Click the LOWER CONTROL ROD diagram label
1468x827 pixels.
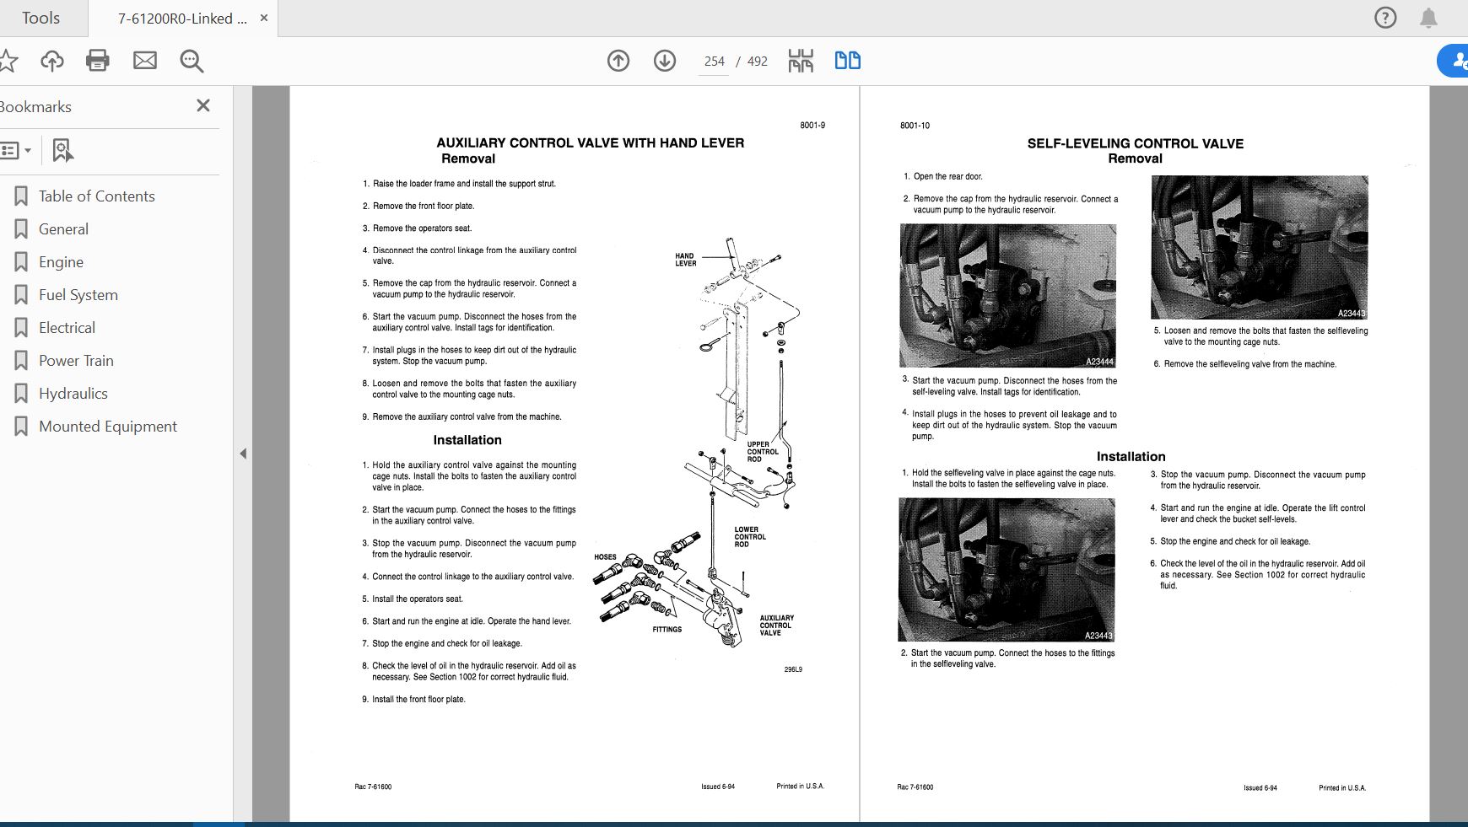coord(750,537)
